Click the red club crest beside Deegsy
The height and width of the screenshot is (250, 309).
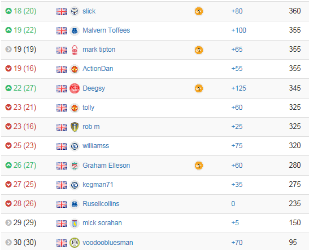pos(75,88)
